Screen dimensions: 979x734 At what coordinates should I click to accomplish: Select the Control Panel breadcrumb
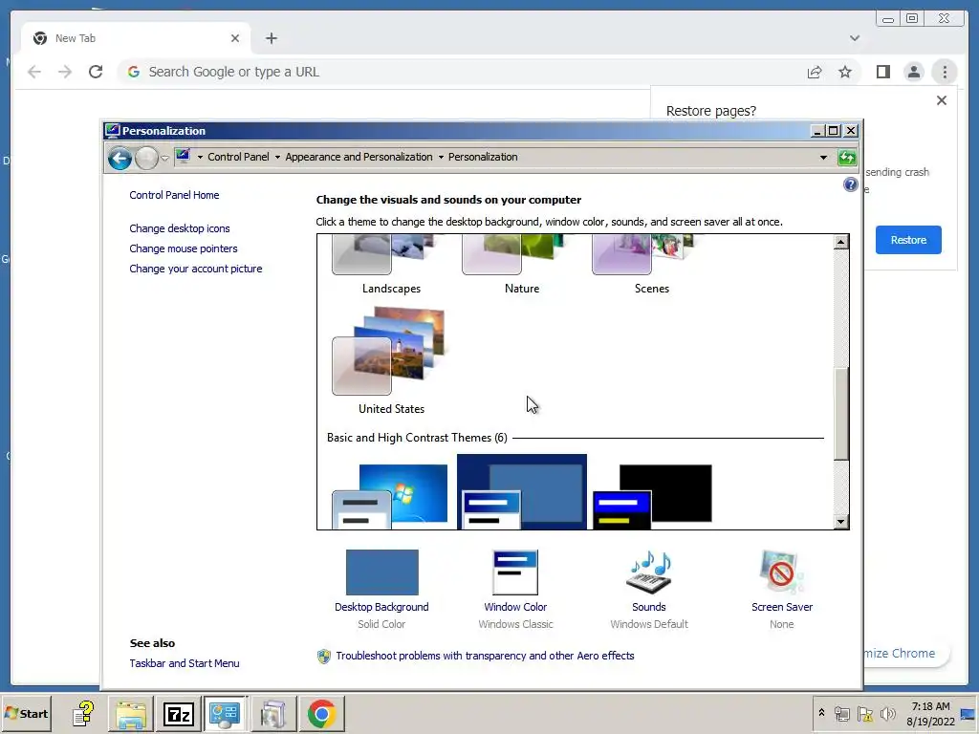pos(238,157)
